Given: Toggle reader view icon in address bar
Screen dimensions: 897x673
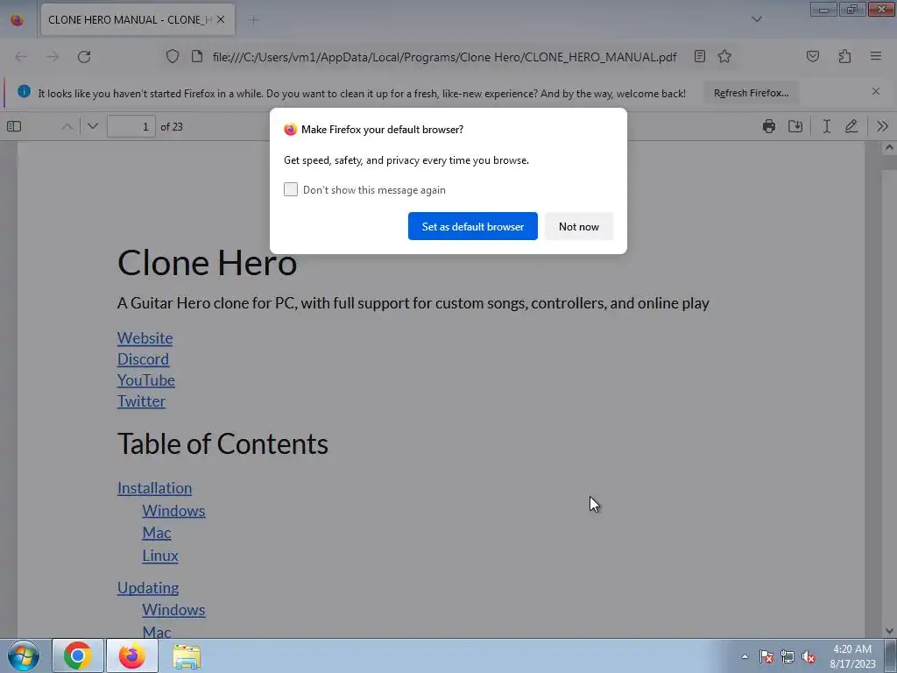Looking at the screenshot, I should coord(700,56).
